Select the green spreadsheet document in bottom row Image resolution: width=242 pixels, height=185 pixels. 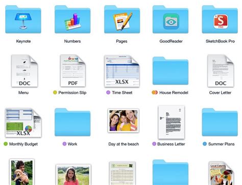pyautogui.click(x=122, y=173)
